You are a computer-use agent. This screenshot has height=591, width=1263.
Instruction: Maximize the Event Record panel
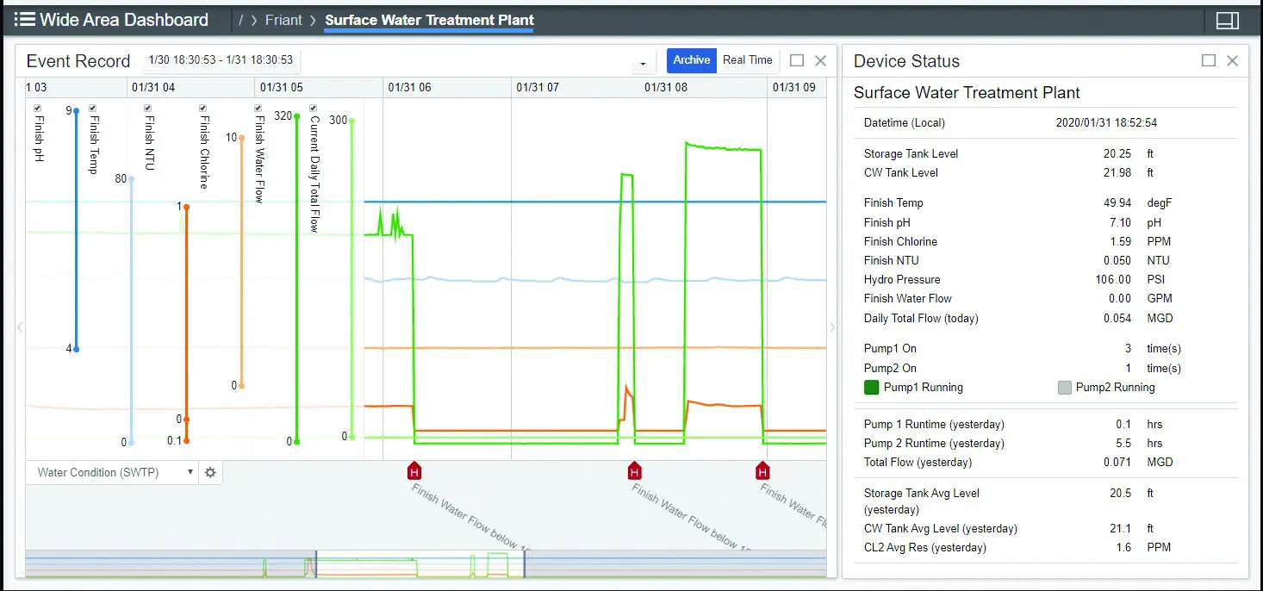click(x=797, y=60)
